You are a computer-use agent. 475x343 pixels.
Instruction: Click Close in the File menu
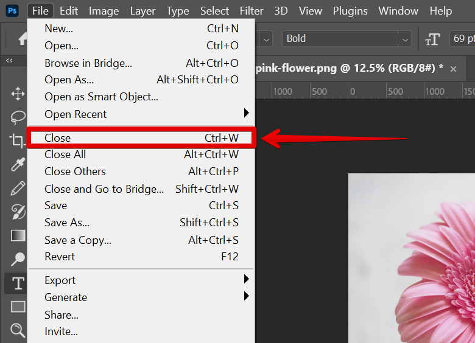pyautogui.click(x=141, y=138)
